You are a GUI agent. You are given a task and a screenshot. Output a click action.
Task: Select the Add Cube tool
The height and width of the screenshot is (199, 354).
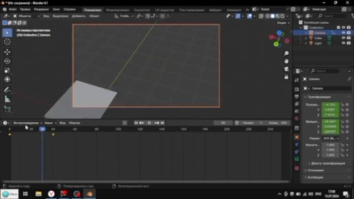tap(7, 109)
